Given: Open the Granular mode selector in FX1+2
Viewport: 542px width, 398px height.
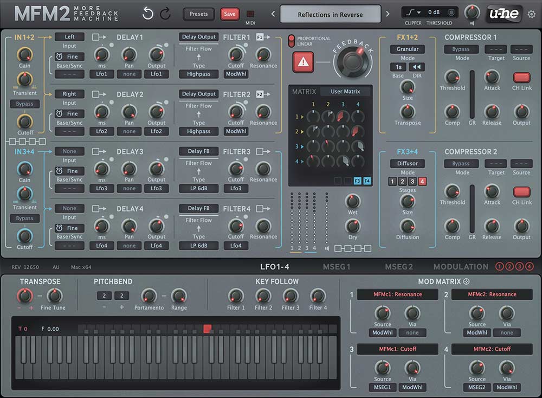Looking at the screenshot, I should [x=408, y=49].
